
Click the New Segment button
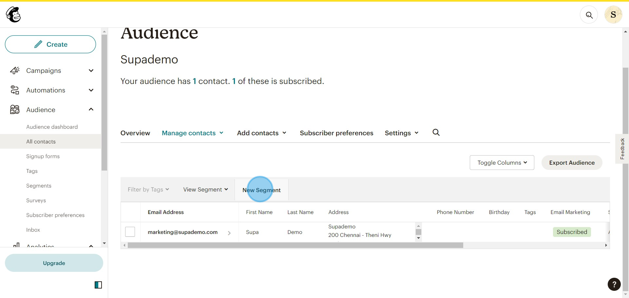pos(261,190)
